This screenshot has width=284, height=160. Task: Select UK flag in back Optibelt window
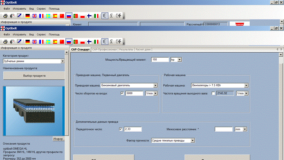34,16
